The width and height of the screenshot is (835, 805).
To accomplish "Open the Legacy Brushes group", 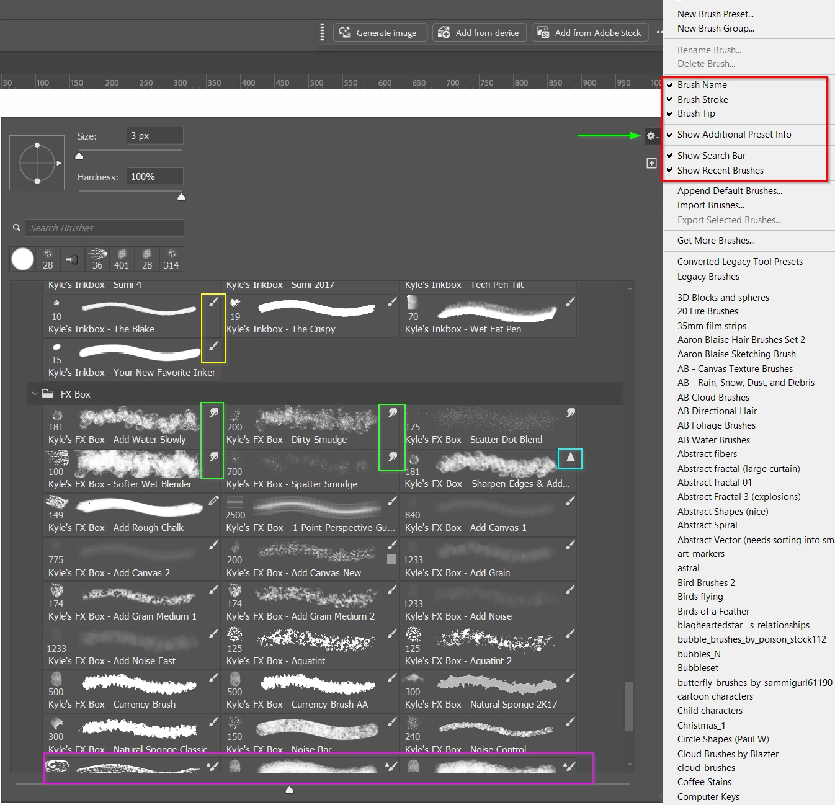I will point(708,277).
